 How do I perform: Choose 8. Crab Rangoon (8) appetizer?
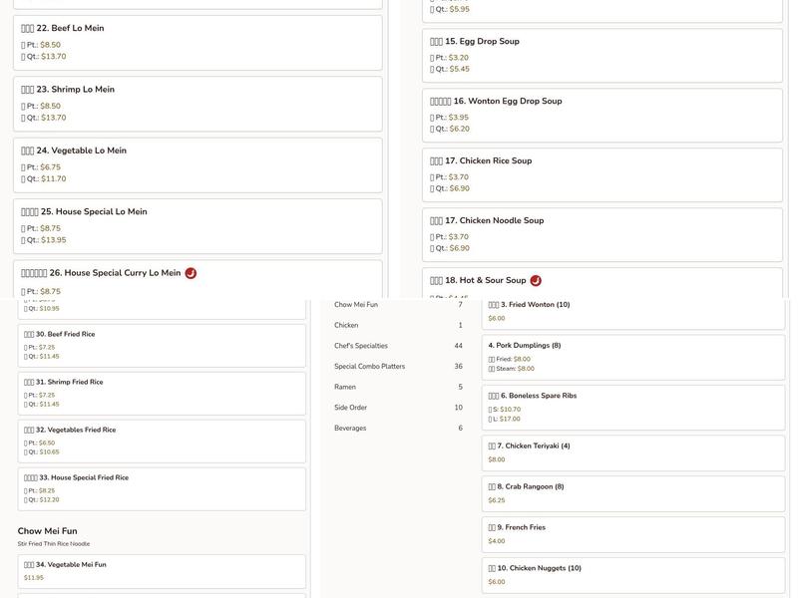coord(632,493)
